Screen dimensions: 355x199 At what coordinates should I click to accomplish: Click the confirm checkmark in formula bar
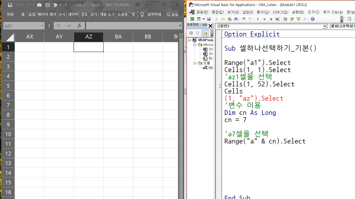point(69,26)
